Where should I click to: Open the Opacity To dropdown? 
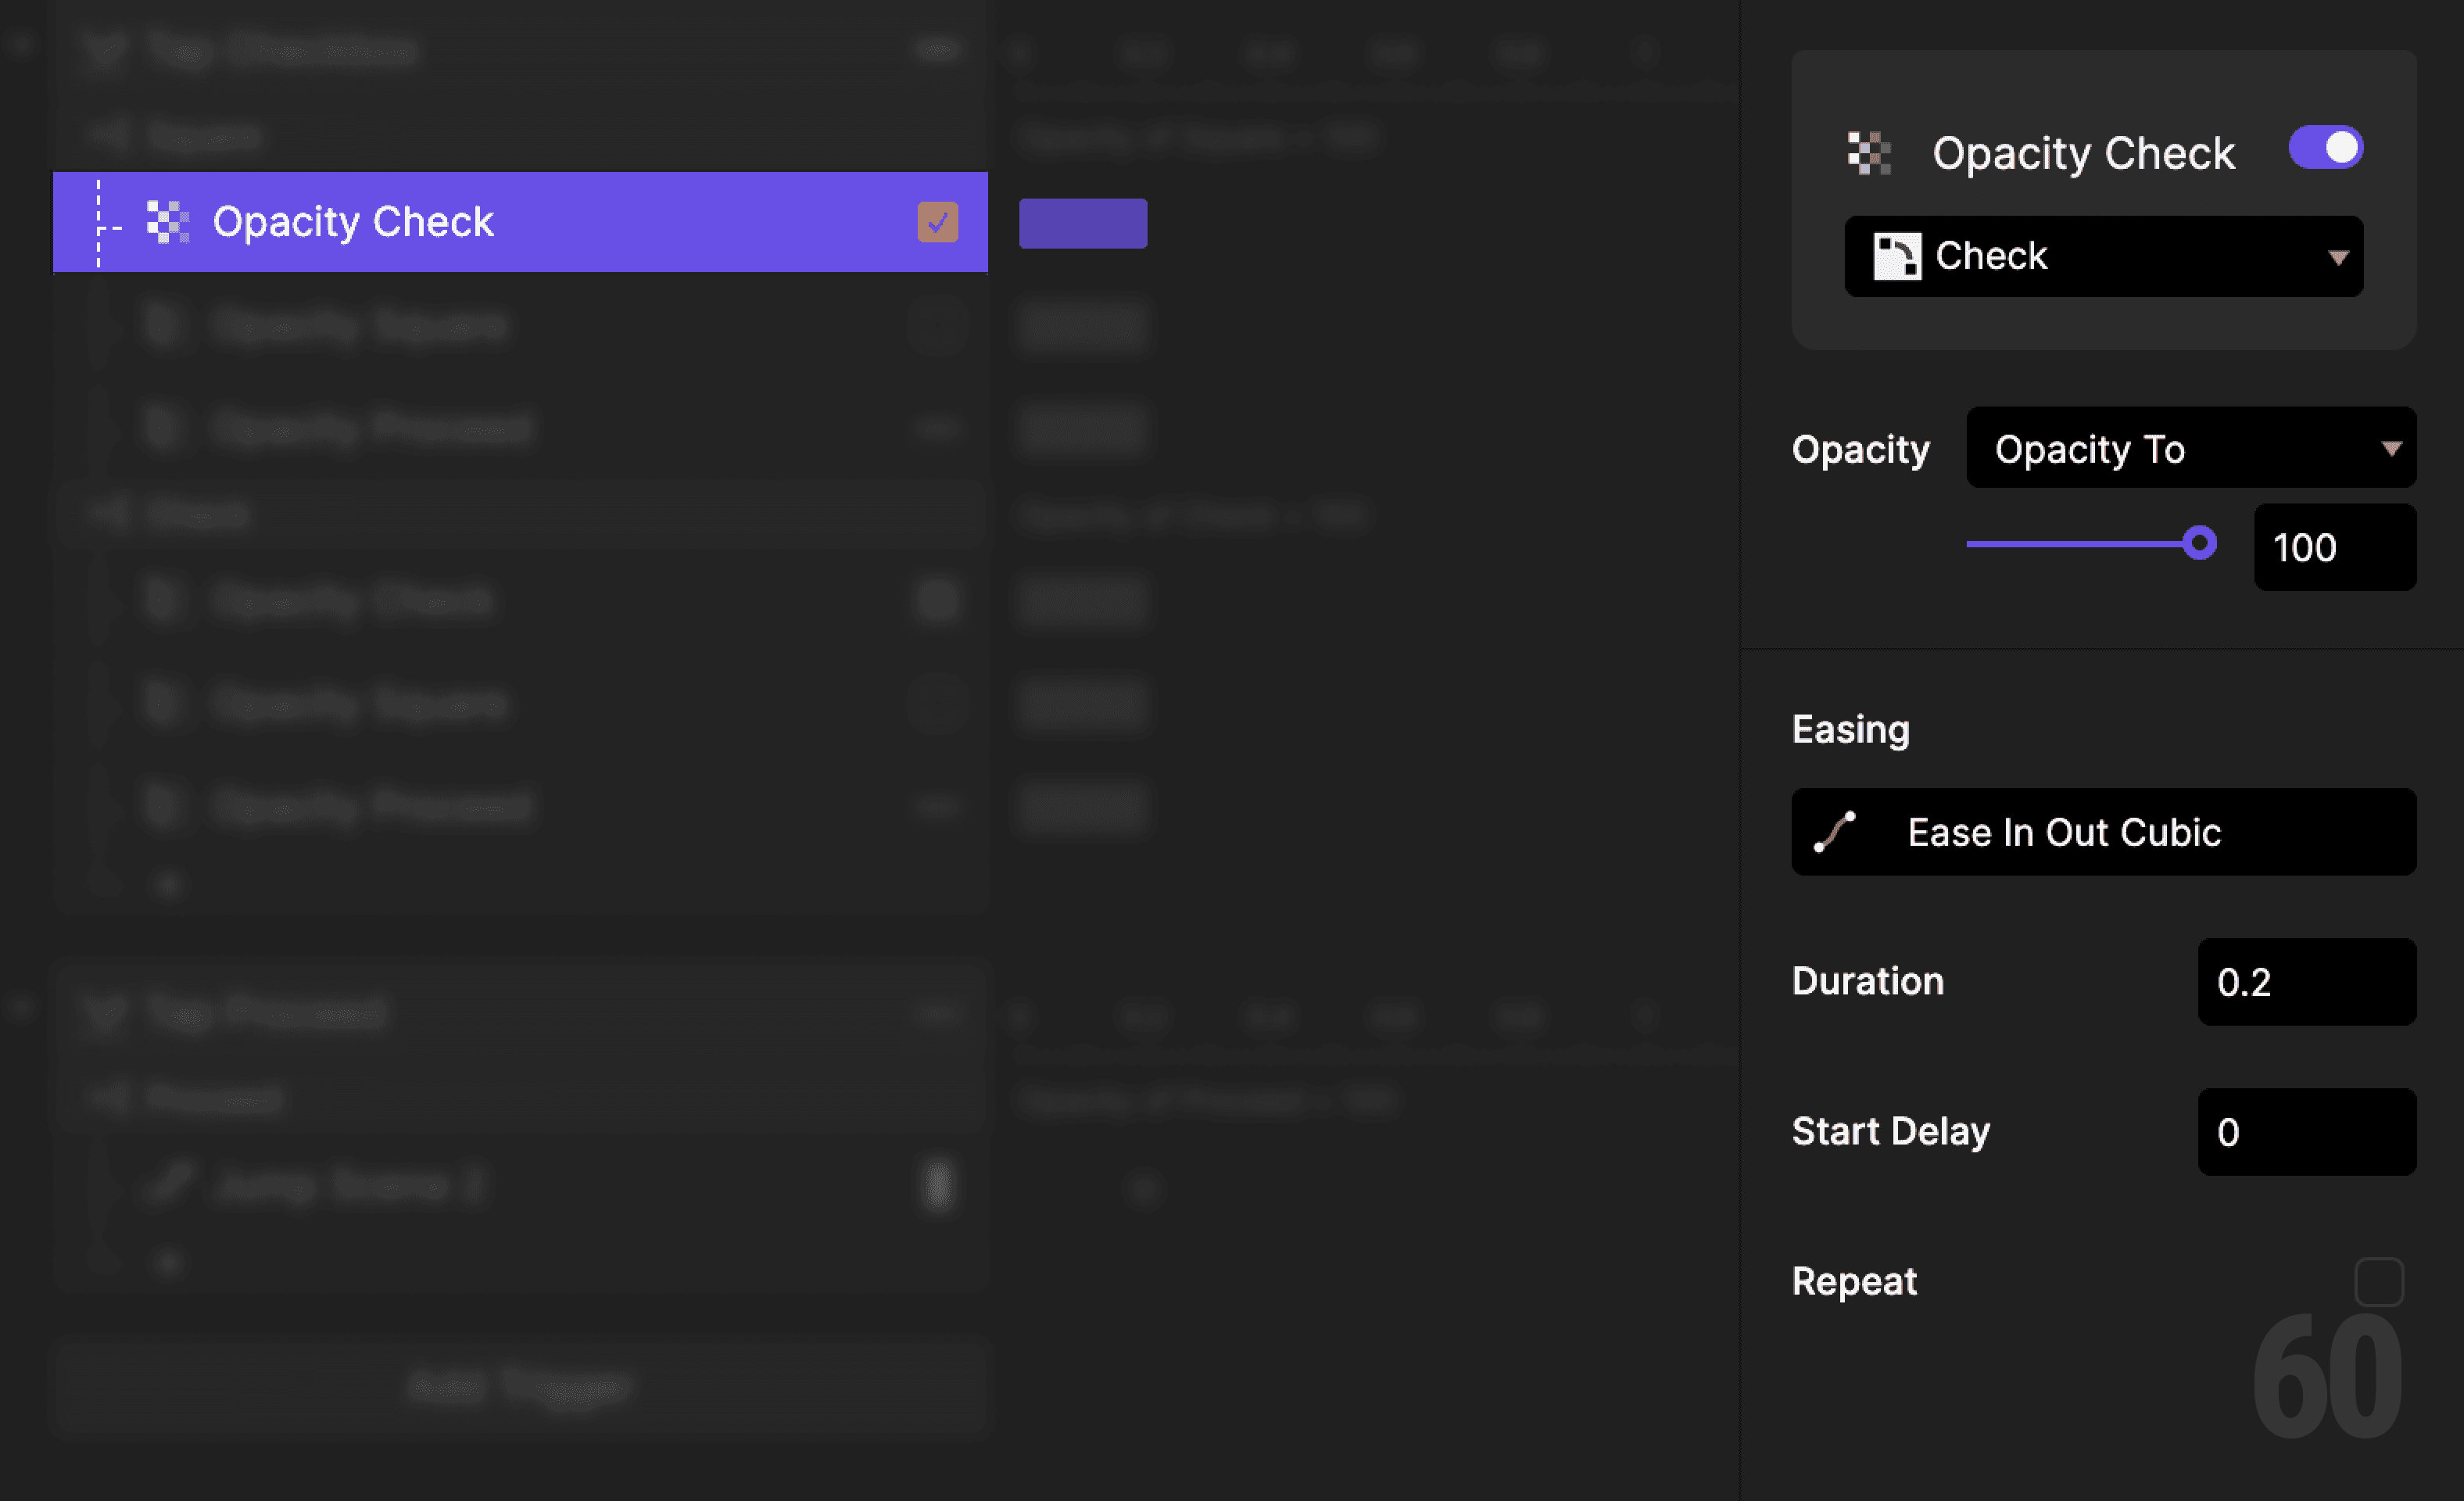[2190, 448]
